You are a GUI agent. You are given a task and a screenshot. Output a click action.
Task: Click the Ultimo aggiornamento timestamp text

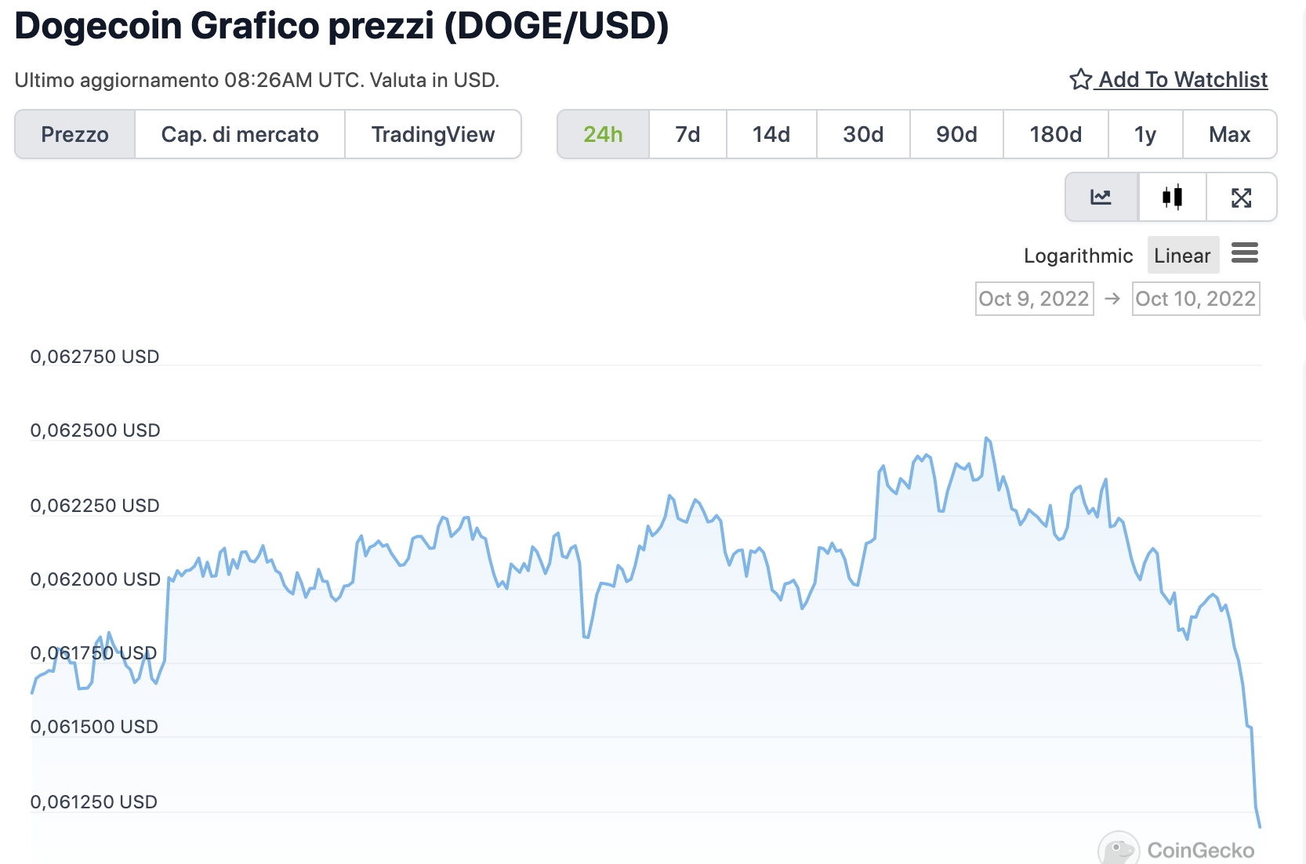pyautogui.click(x=257, y=80)
